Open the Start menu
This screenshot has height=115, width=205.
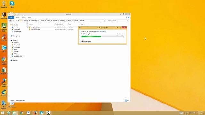click(3, 113)
